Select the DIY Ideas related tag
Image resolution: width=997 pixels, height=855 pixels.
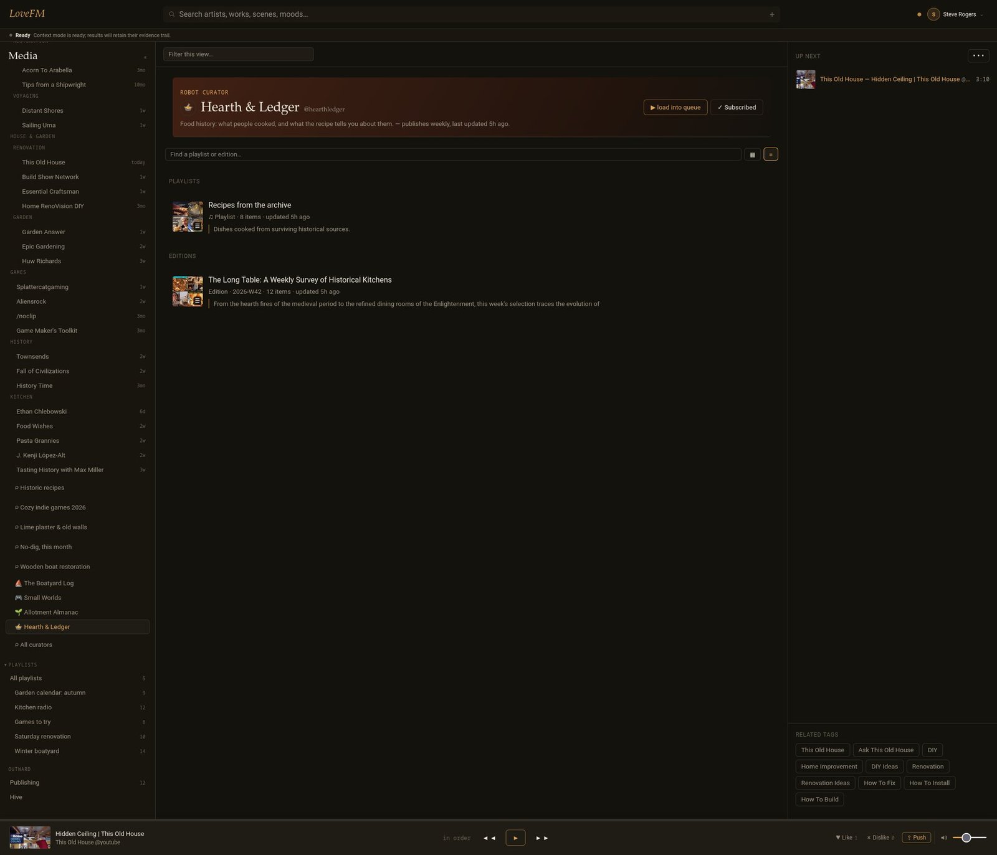[x=884, y=767]
